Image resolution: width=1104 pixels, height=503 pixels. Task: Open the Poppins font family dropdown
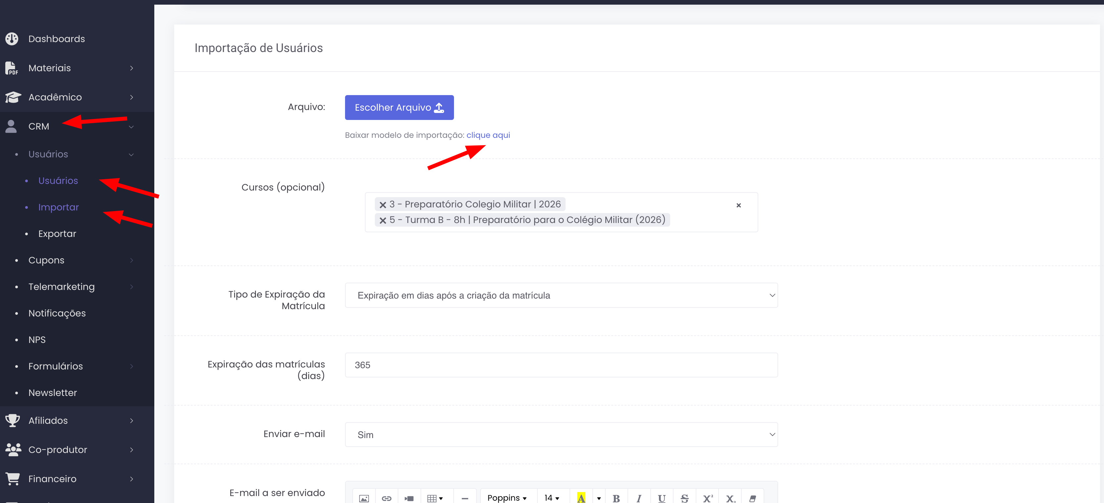click(x=507, y=498)
